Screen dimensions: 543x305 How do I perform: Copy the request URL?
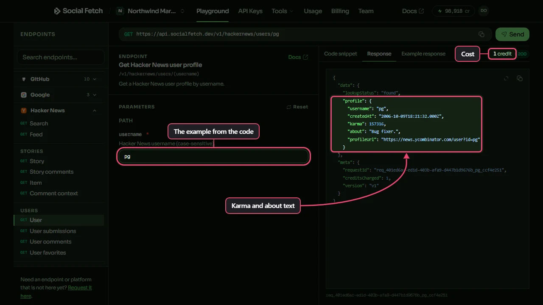[481, 34]
